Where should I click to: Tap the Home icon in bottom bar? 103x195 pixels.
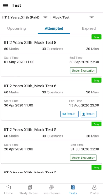(8, 187)
